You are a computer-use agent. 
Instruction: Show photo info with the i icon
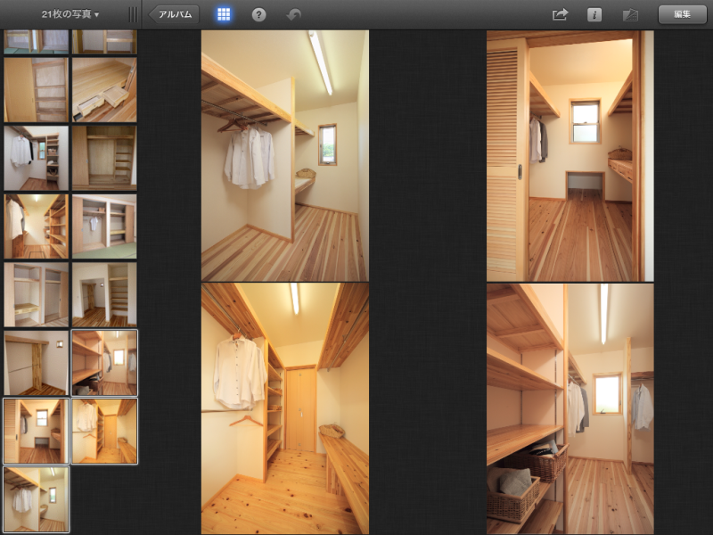(594, 14)
